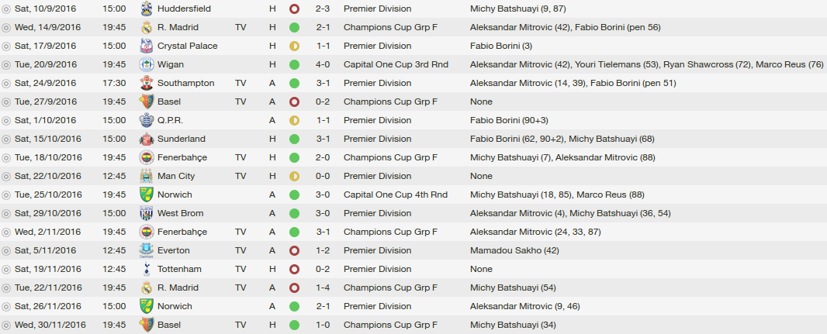827x334 pixels.
Task: Click the Man City club crest
Action: (x=147, y=176)
